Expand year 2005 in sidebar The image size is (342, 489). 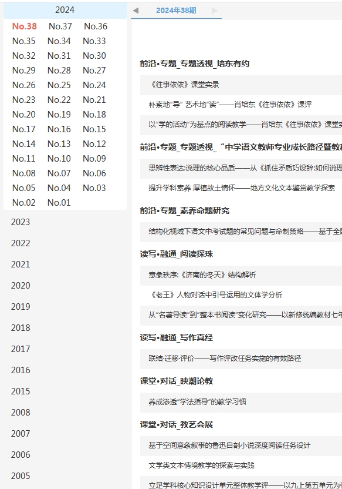[x=21, y=475]
